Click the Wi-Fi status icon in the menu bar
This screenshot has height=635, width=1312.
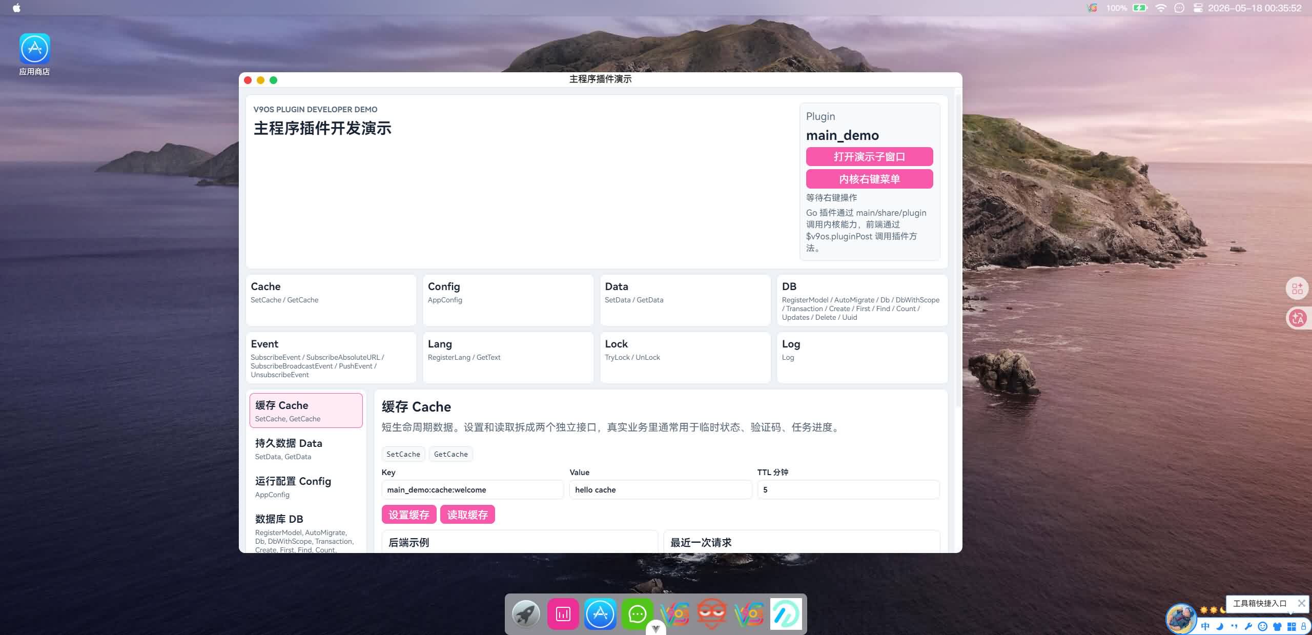(1161, 8)
